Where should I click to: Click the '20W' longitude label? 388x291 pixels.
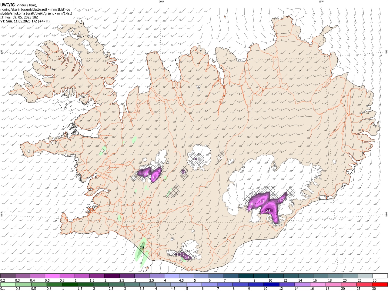pos(161,2)
